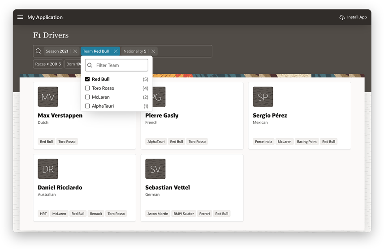384x249 pixels.
Task: Check the Toro Rosso team checkbox
Action: (x=87, y=88)
